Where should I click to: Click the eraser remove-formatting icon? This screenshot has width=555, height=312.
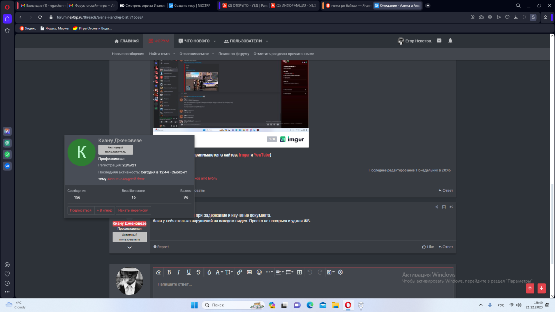(x=158, y=272)
